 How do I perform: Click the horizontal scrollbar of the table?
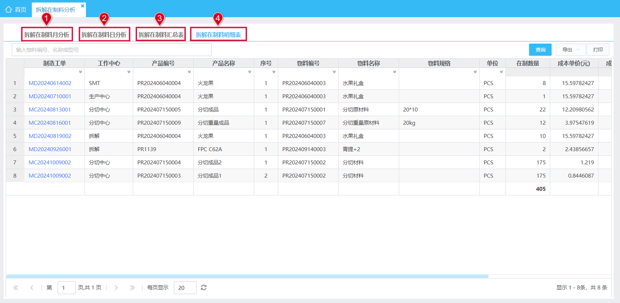[247, 276]
